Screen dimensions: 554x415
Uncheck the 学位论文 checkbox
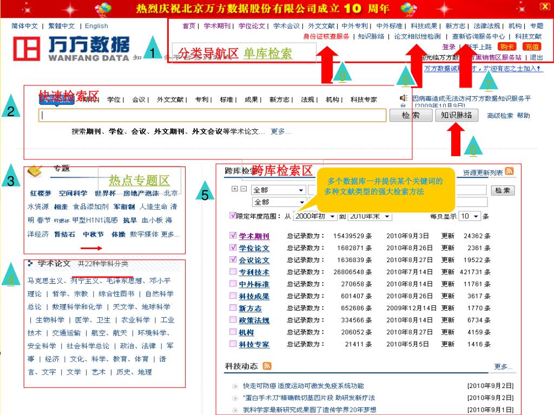[233, 247]
